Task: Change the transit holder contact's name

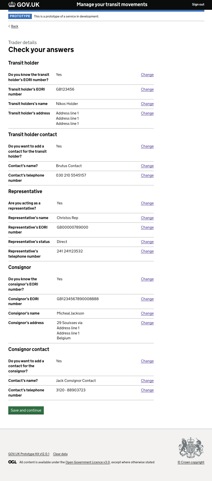Action: 147,166
